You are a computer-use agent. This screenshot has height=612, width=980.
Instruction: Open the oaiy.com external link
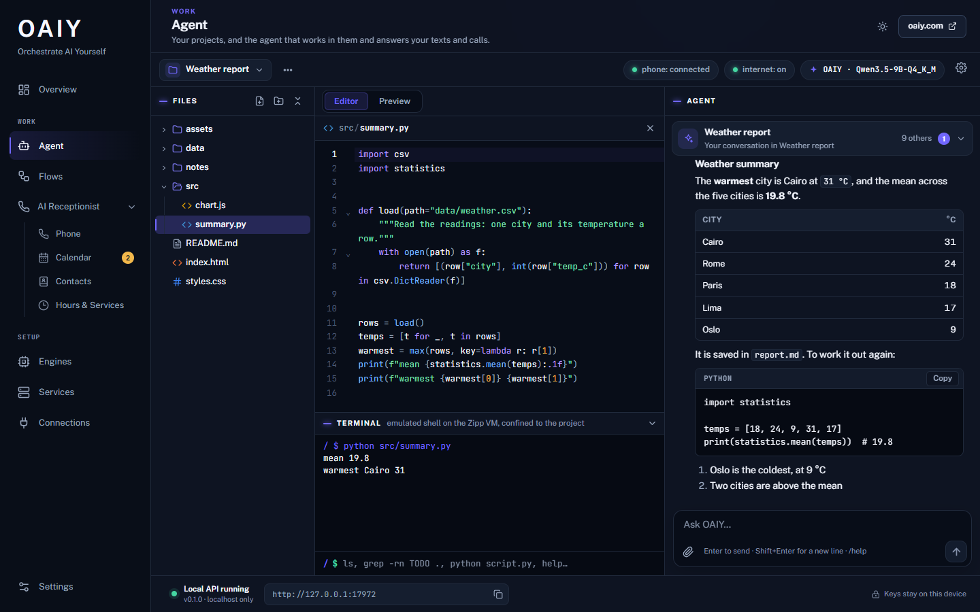[932, 27]
